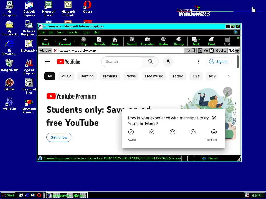
Task: Click the Forward toolbar button
Action: pos(65,41)
